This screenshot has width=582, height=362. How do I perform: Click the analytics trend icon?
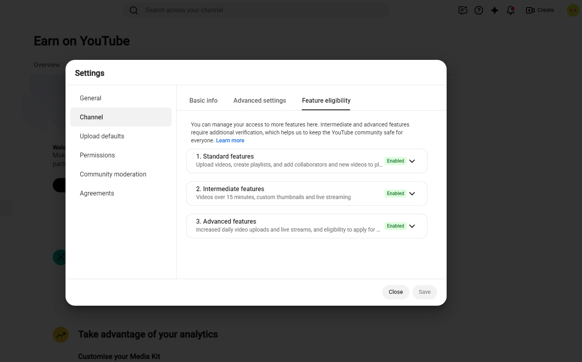pos(61,335)
